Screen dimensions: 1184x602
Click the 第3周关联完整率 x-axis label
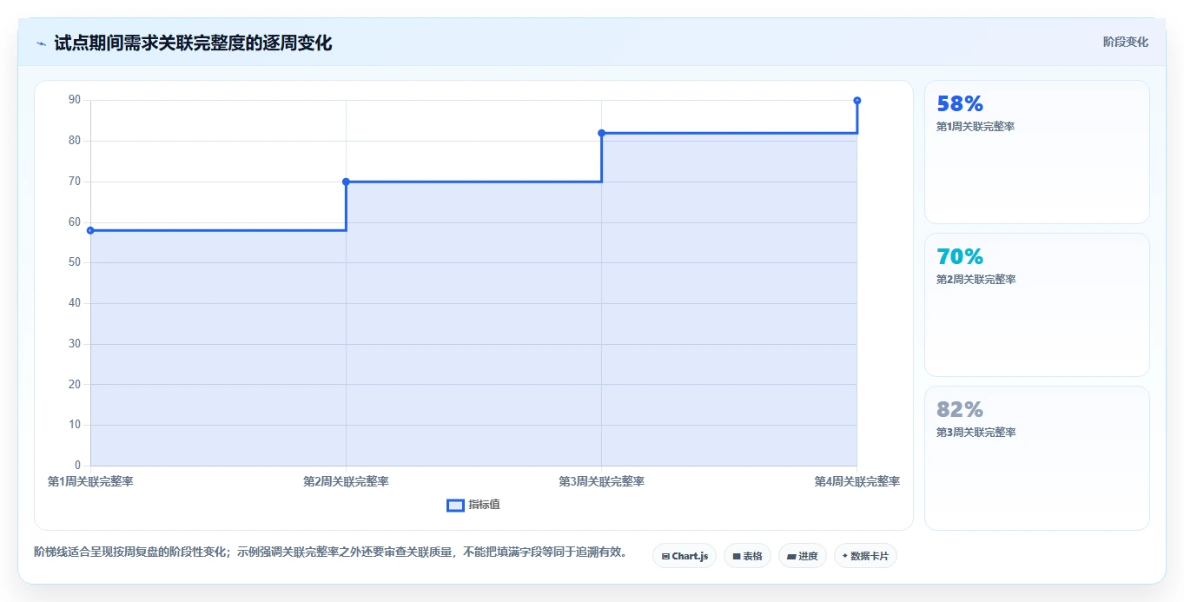pos(601,481)
